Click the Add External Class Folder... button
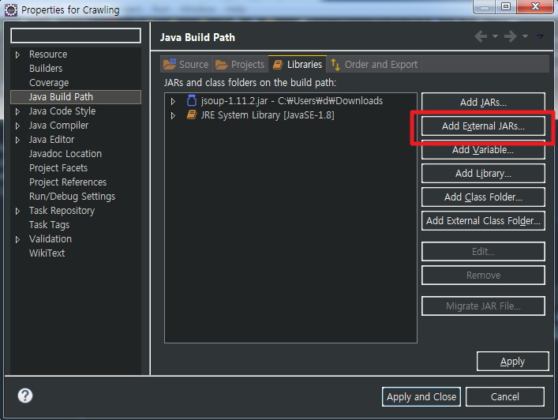558x420 pixels. tap(483, 221)
